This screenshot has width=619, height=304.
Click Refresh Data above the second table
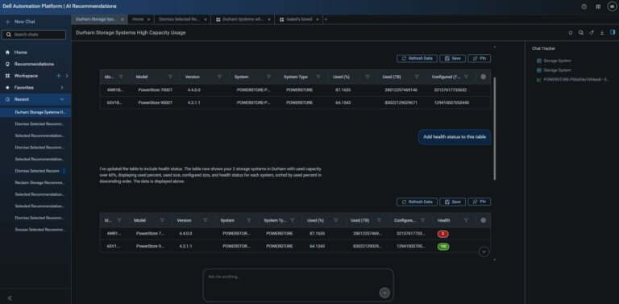coord(417,202)
